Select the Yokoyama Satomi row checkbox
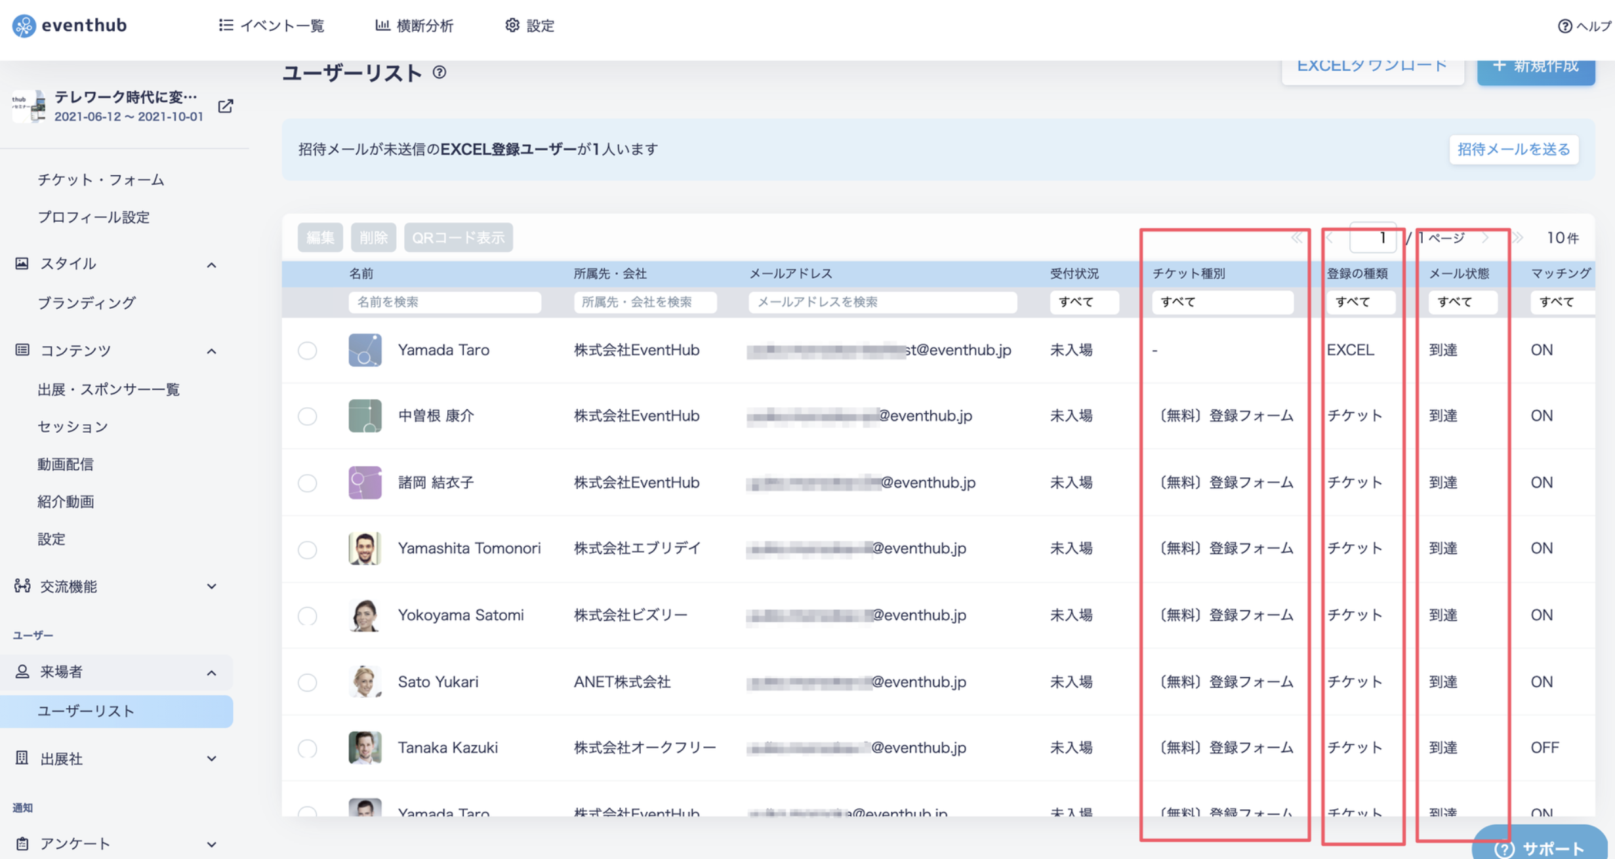Image resolution: width=1615 pixels, height=859 pixels. click(307, 616)
